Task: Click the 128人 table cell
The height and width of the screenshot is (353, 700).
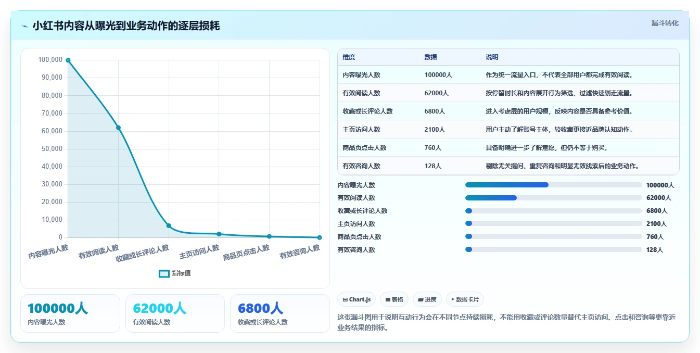Action: pos(433,166)
